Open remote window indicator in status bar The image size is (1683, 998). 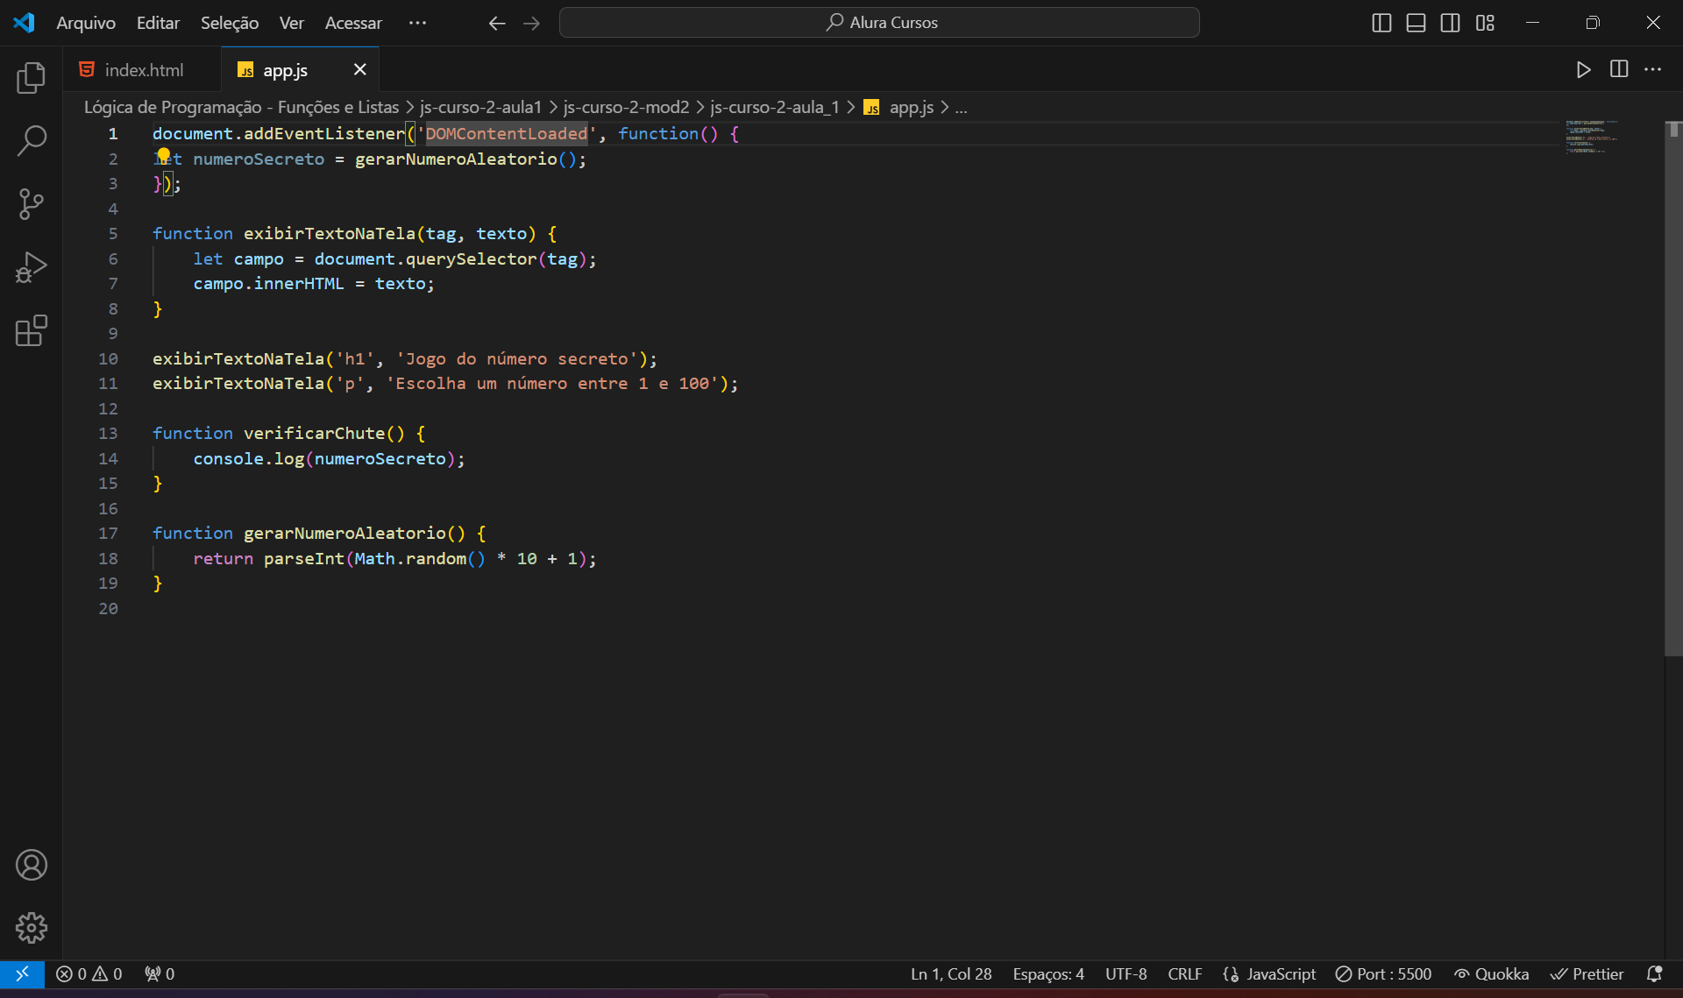[x=22, y=973]
